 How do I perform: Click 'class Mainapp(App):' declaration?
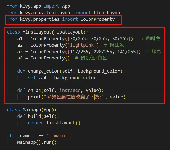coord(32,110)
